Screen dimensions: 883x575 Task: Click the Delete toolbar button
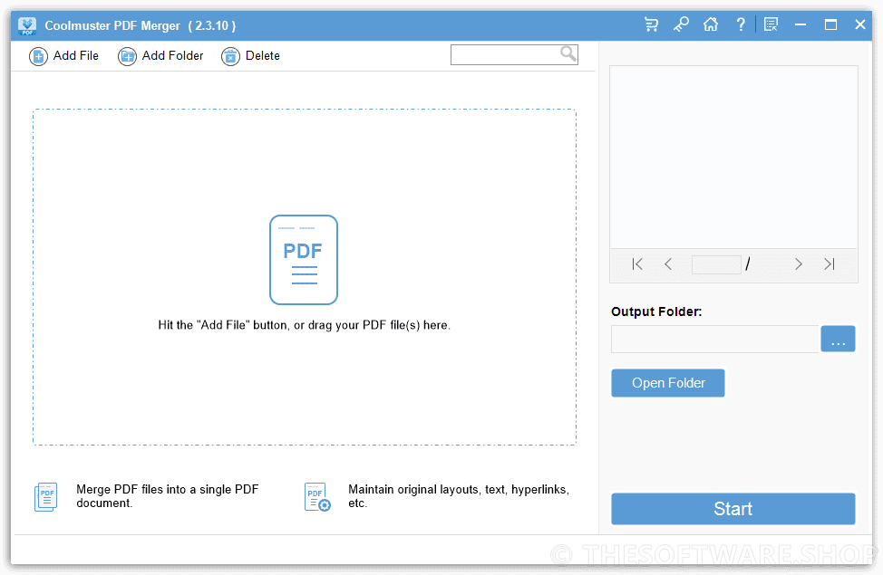(250, 56)
